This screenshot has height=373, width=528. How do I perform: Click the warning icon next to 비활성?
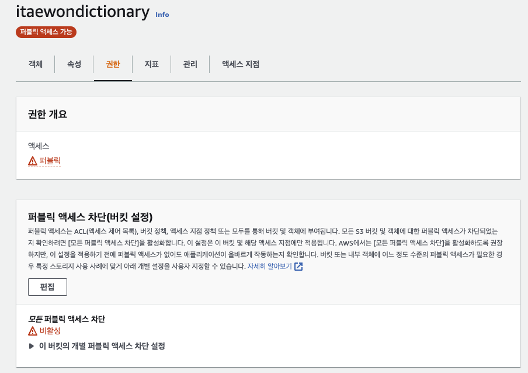[x=33, y=331]
